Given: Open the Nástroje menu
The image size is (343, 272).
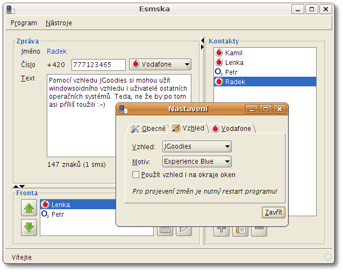Looking at the screenshot, I should [59, 23].
